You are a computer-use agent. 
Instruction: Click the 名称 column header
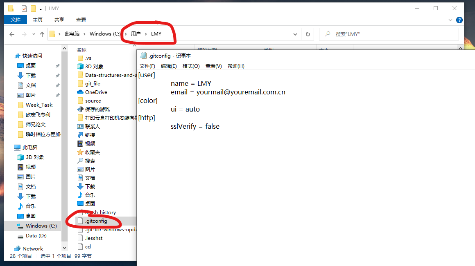81,50
